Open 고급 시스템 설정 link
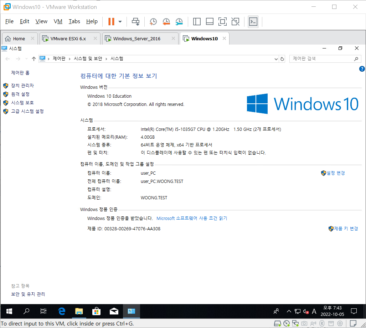Image resolution: width=366 pixels, height=328 pixels. tap(27, 111)
